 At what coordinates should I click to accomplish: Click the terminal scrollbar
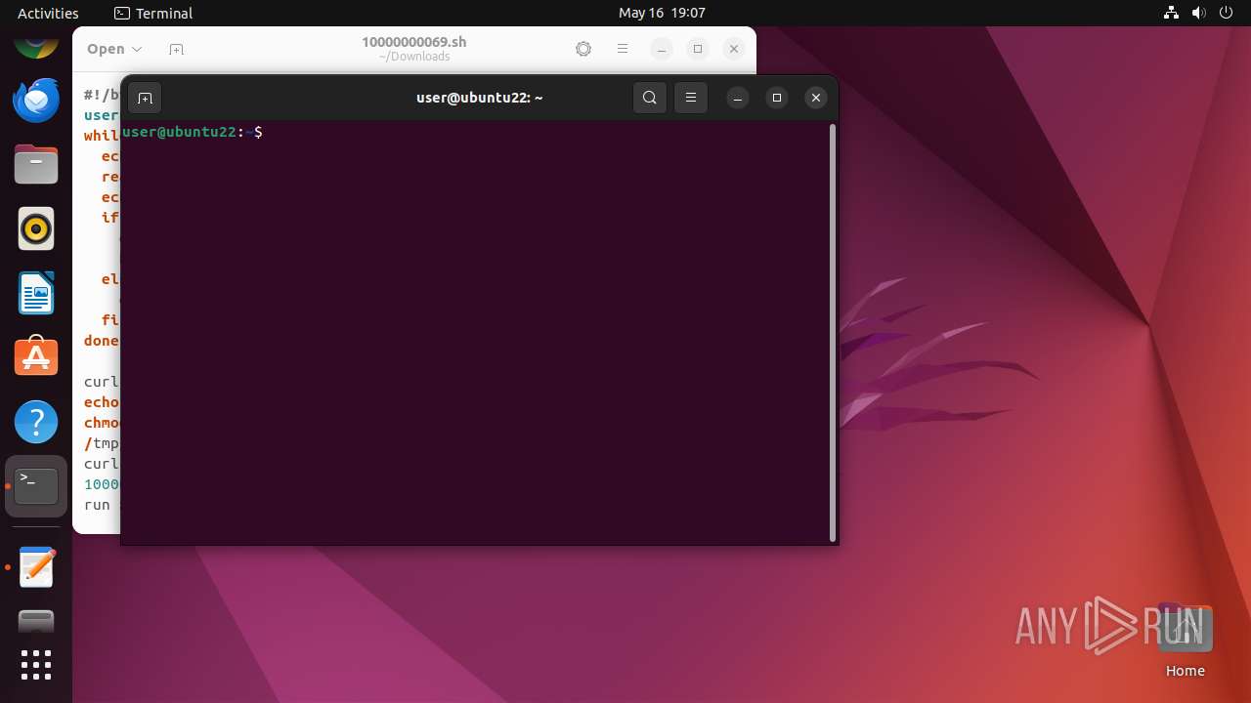(833, 332)
